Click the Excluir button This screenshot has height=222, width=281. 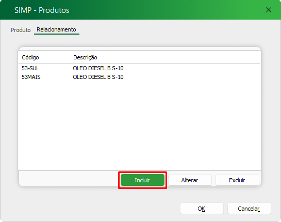coord(237,180)
